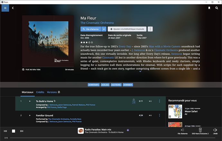The height and width of the screenshot is (141, 222).
Task: Open Fontella Bass performer link
Action: click(76, 119)
